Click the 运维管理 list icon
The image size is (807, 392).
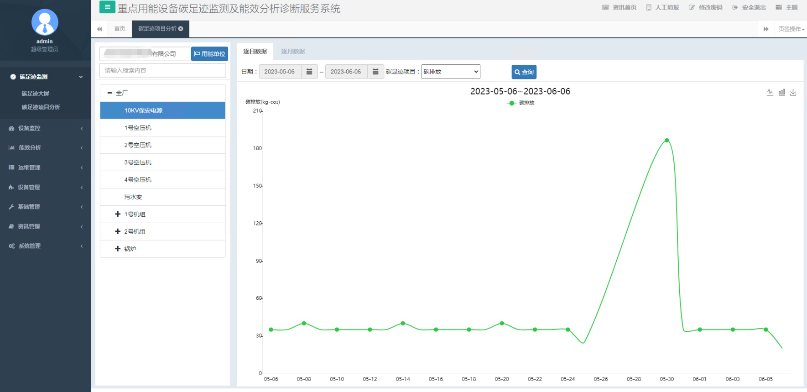click(11, 167)
